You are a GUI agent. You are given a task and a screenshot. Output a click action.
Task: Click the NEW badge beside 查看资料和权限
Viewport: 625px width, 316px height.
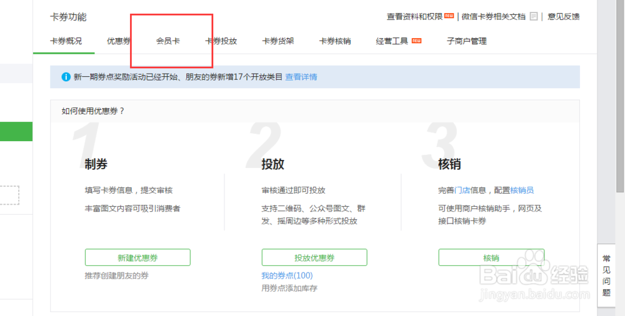449,16
